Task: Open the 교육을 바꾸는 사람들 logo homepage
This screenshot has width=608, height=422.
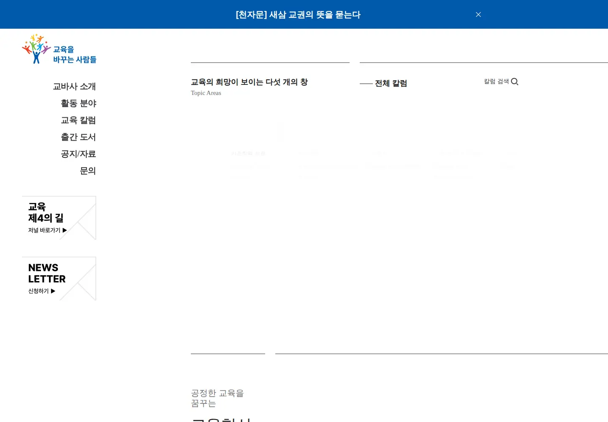Action: pos(59,49)
